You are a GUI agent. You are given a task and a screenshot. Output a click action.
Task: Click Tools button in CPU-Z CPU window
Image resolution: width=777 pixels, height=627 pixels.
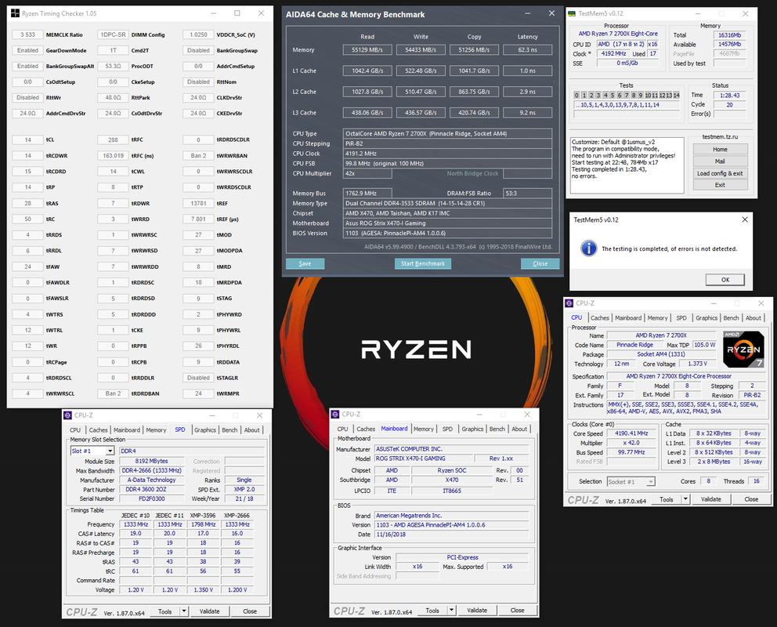(667, 499)
